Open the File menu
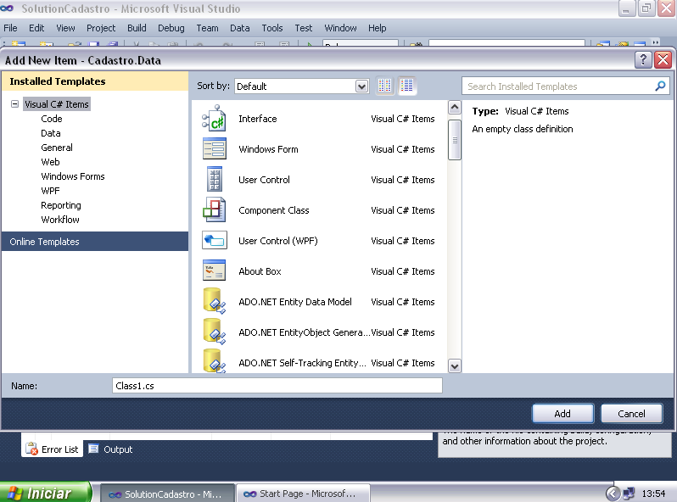 point(10,28)
